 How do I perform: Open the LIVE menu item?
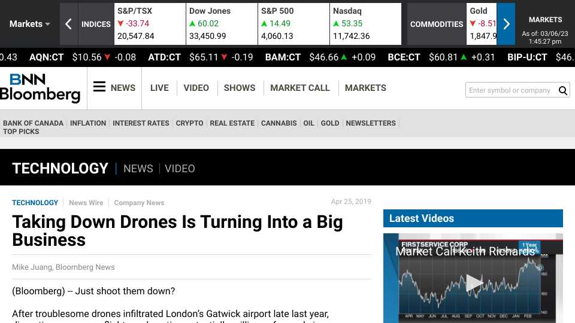[159, 88]
